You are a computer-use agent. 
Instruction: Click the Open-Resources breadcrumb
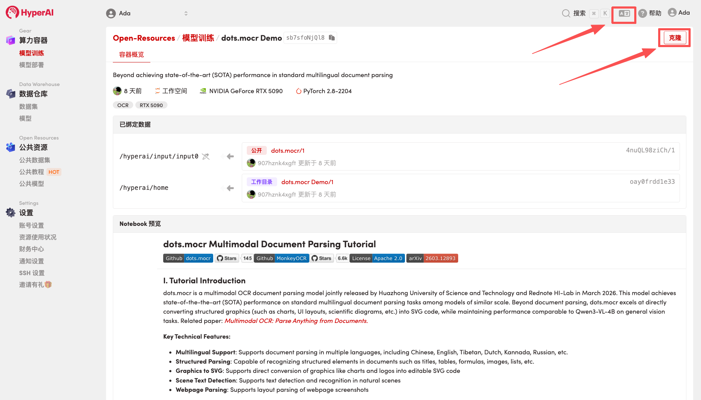(144, 38)
